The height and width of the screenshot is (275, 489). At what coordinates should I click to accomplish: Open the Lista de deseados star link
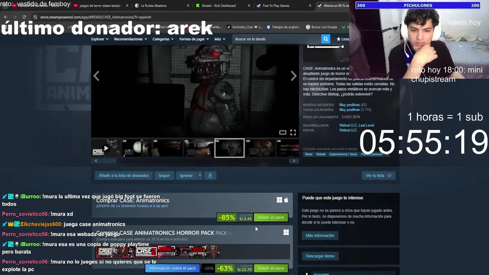(342, 39)
